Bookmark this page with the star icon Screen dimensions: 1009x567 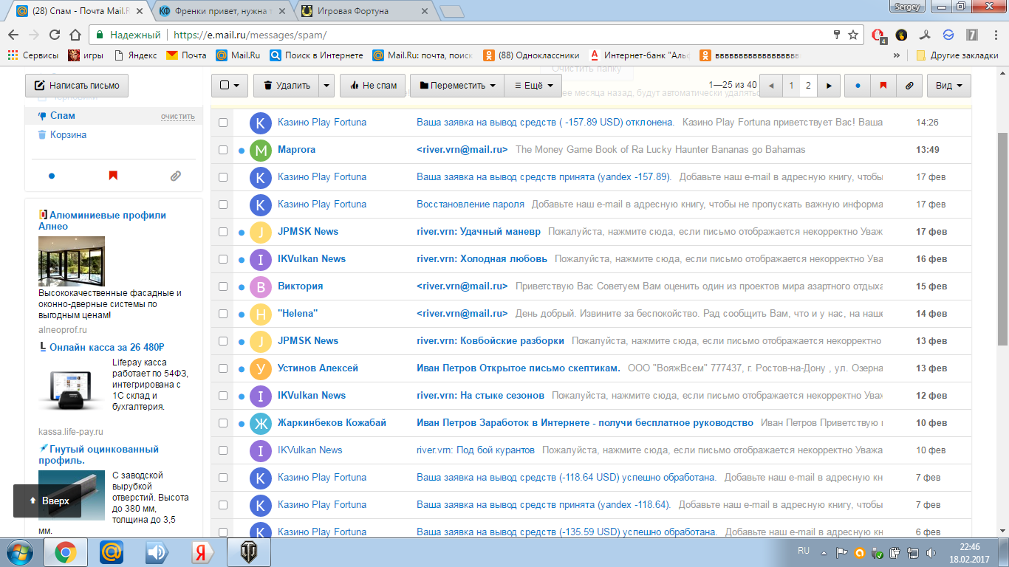(x=853, y=35)
